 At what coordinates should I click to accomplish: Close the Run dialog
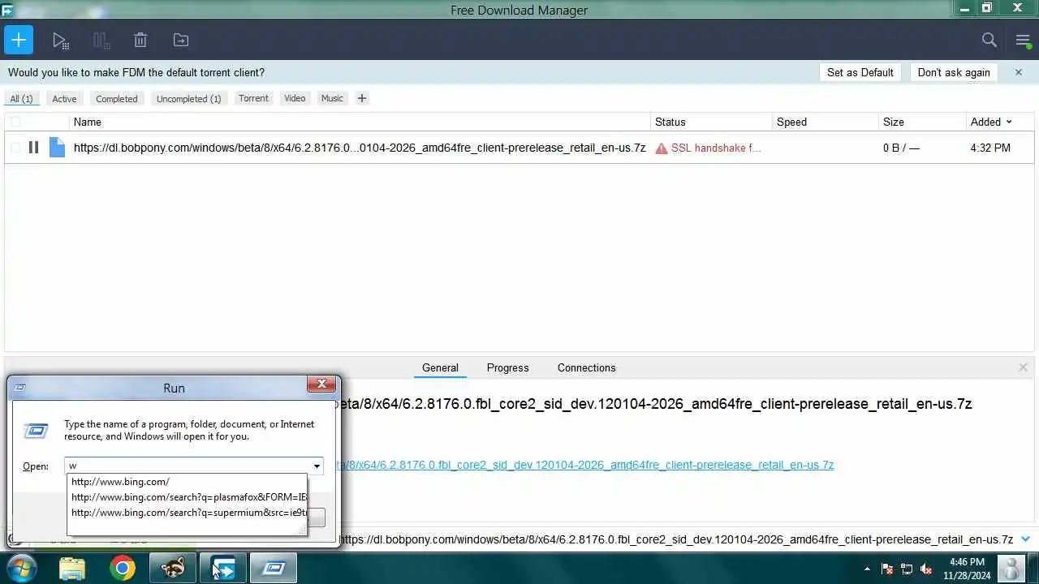click(321, 384)
